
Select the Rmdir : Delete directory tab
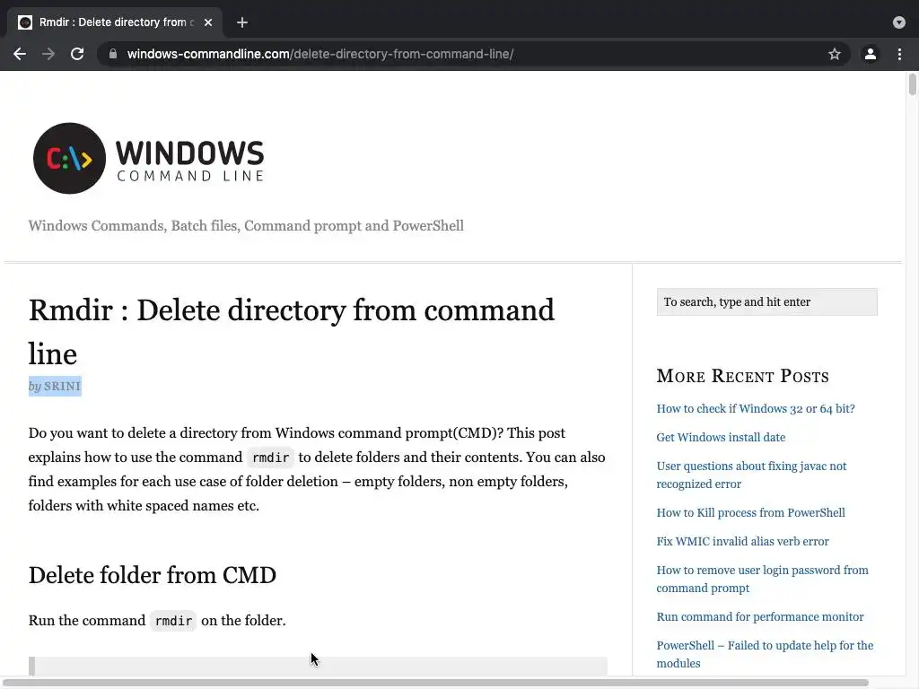click(x=115, y=22)
